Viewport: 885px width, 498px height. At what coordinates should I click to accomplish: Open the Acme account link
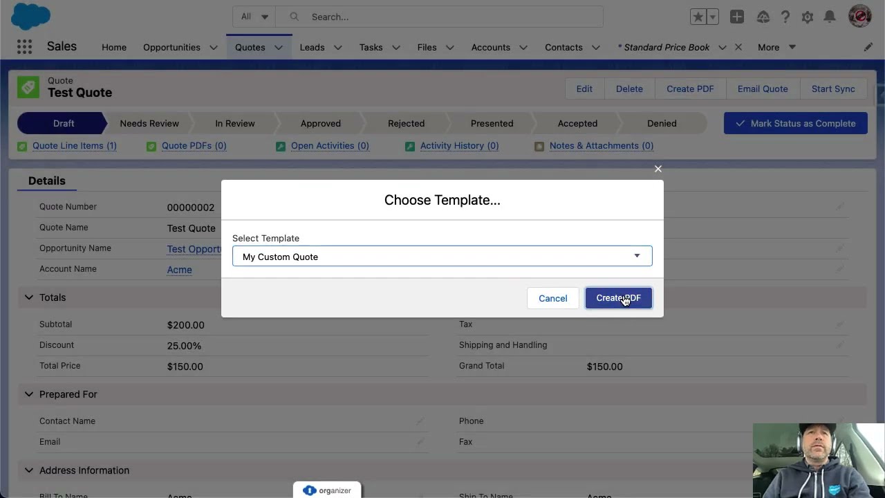coord(179,270)
